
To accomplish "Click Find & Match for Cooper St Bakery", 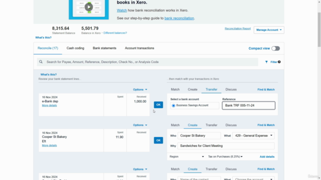I will click(x=266, y=125).
